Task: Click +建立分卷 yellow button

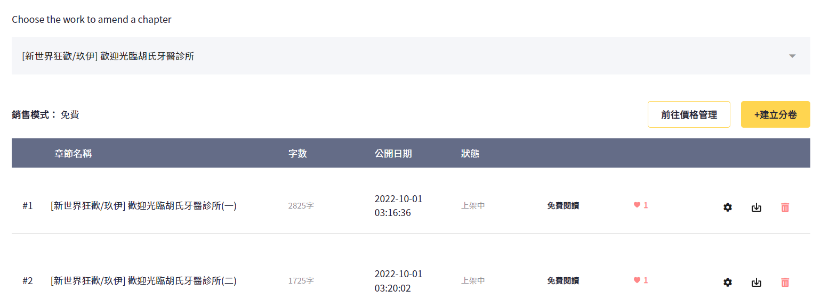Action: coord(775,114)
